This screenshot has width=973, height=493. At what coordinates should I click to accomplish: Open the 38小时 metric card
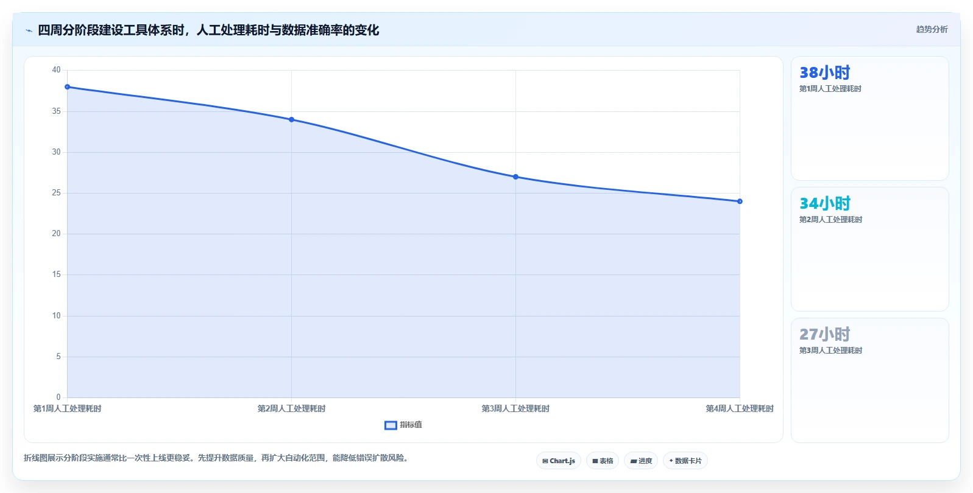pos(869,118)
